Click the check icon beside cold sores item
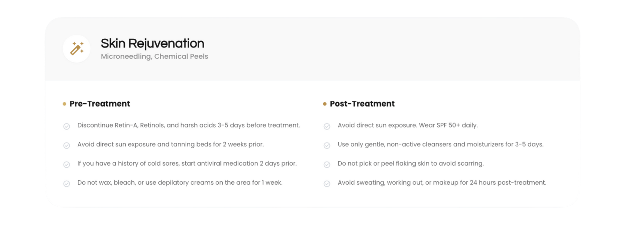Screen dimensions: 642x228 tap(67, 165)
